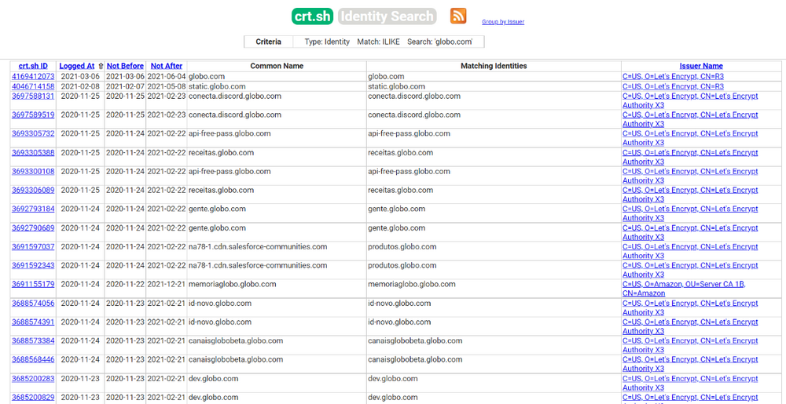This screenshot has width=786, height=404.
Task: Select common name receitas.globo.com in row 3693306089
Action: 221,190
